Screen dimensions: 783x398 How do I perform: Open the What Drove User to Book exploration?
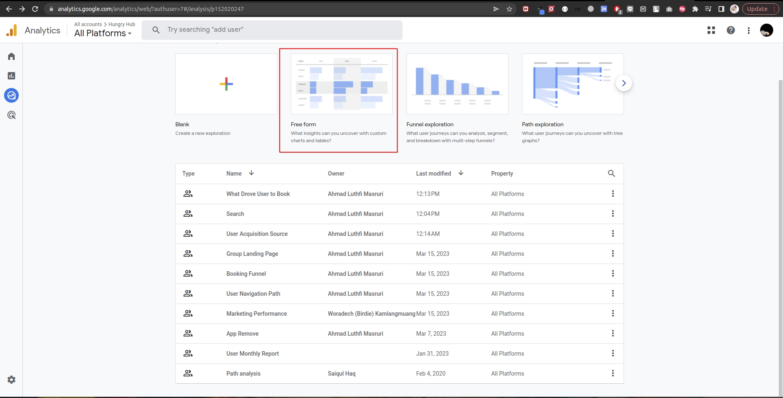tap(258, 194)
